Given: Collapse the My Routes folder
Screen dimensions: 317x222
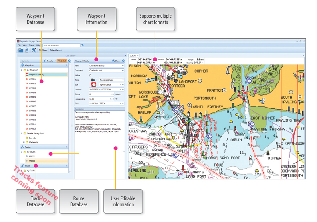Looking at the screenshot, I should tap(22, 152).
